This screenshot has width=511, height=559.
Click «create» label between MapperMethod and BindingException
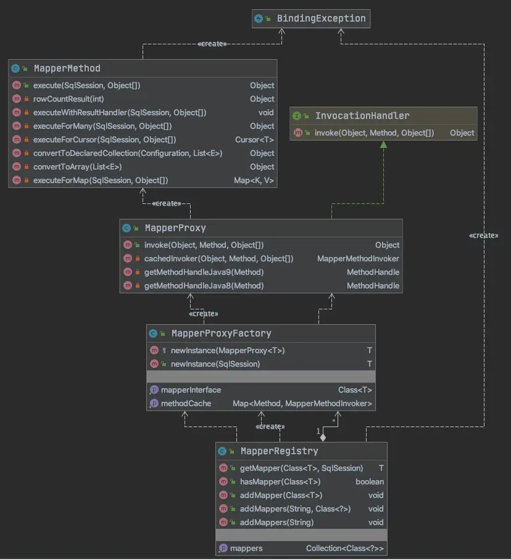click(212, 44)
